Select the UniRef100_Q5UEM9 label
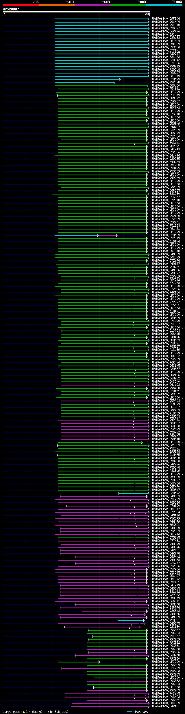The width and height of the screenshot is (185, 714). (166, 124)
